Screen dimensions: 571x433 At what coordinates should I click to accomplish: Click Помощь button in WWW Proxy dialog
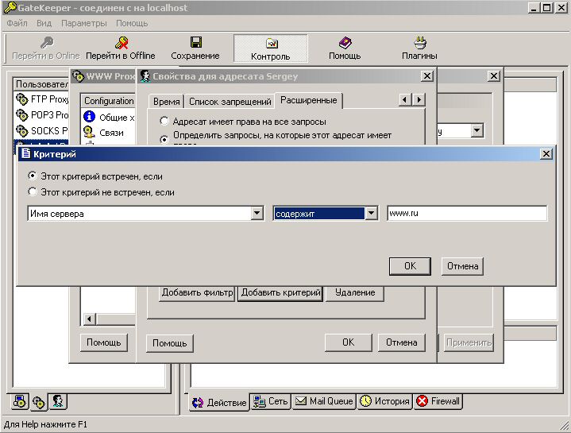pyautogui.click(x=104, y=342)
